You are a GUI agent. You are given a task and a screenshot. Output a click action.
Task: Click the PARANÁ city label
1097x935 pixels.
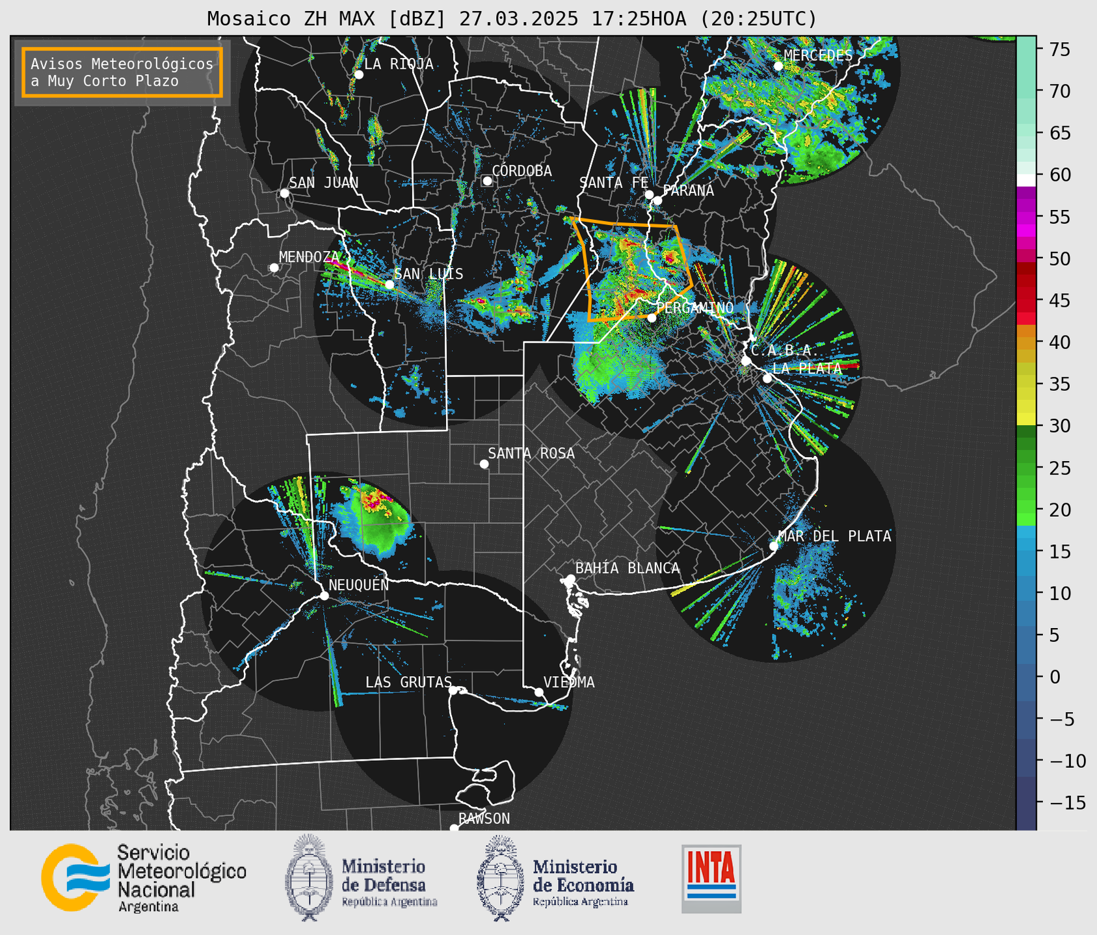pos(688,190)
